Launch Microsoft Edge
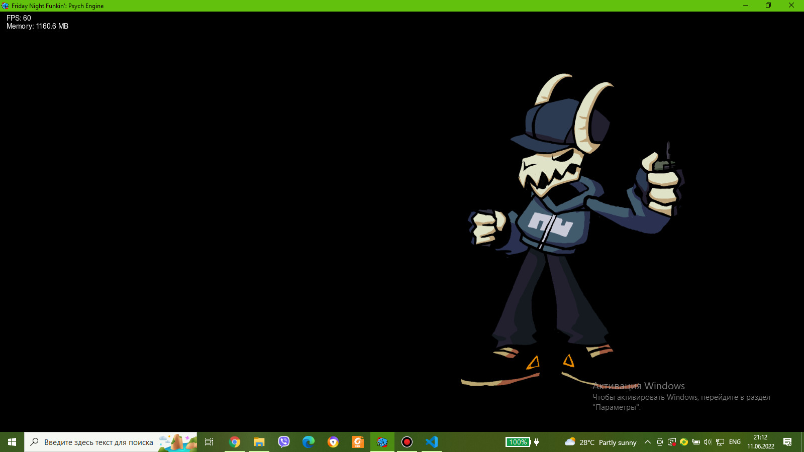This screenshot has width=804, height=452. 308,442
